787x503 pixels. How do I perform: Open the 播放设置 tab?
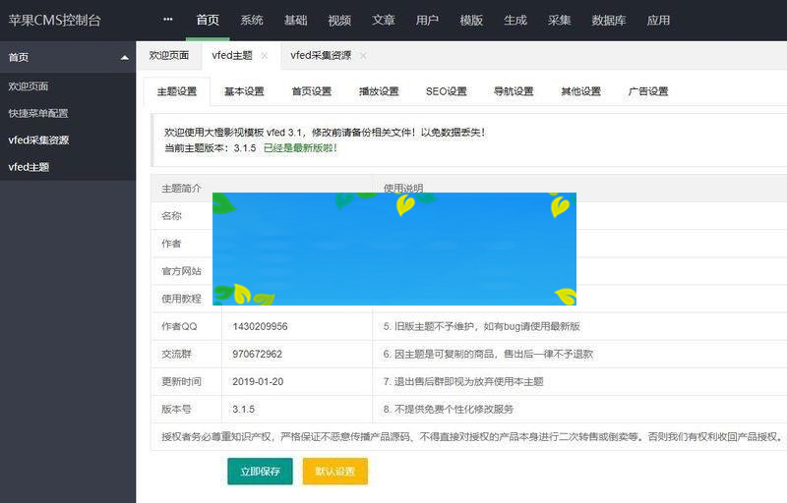379,91
